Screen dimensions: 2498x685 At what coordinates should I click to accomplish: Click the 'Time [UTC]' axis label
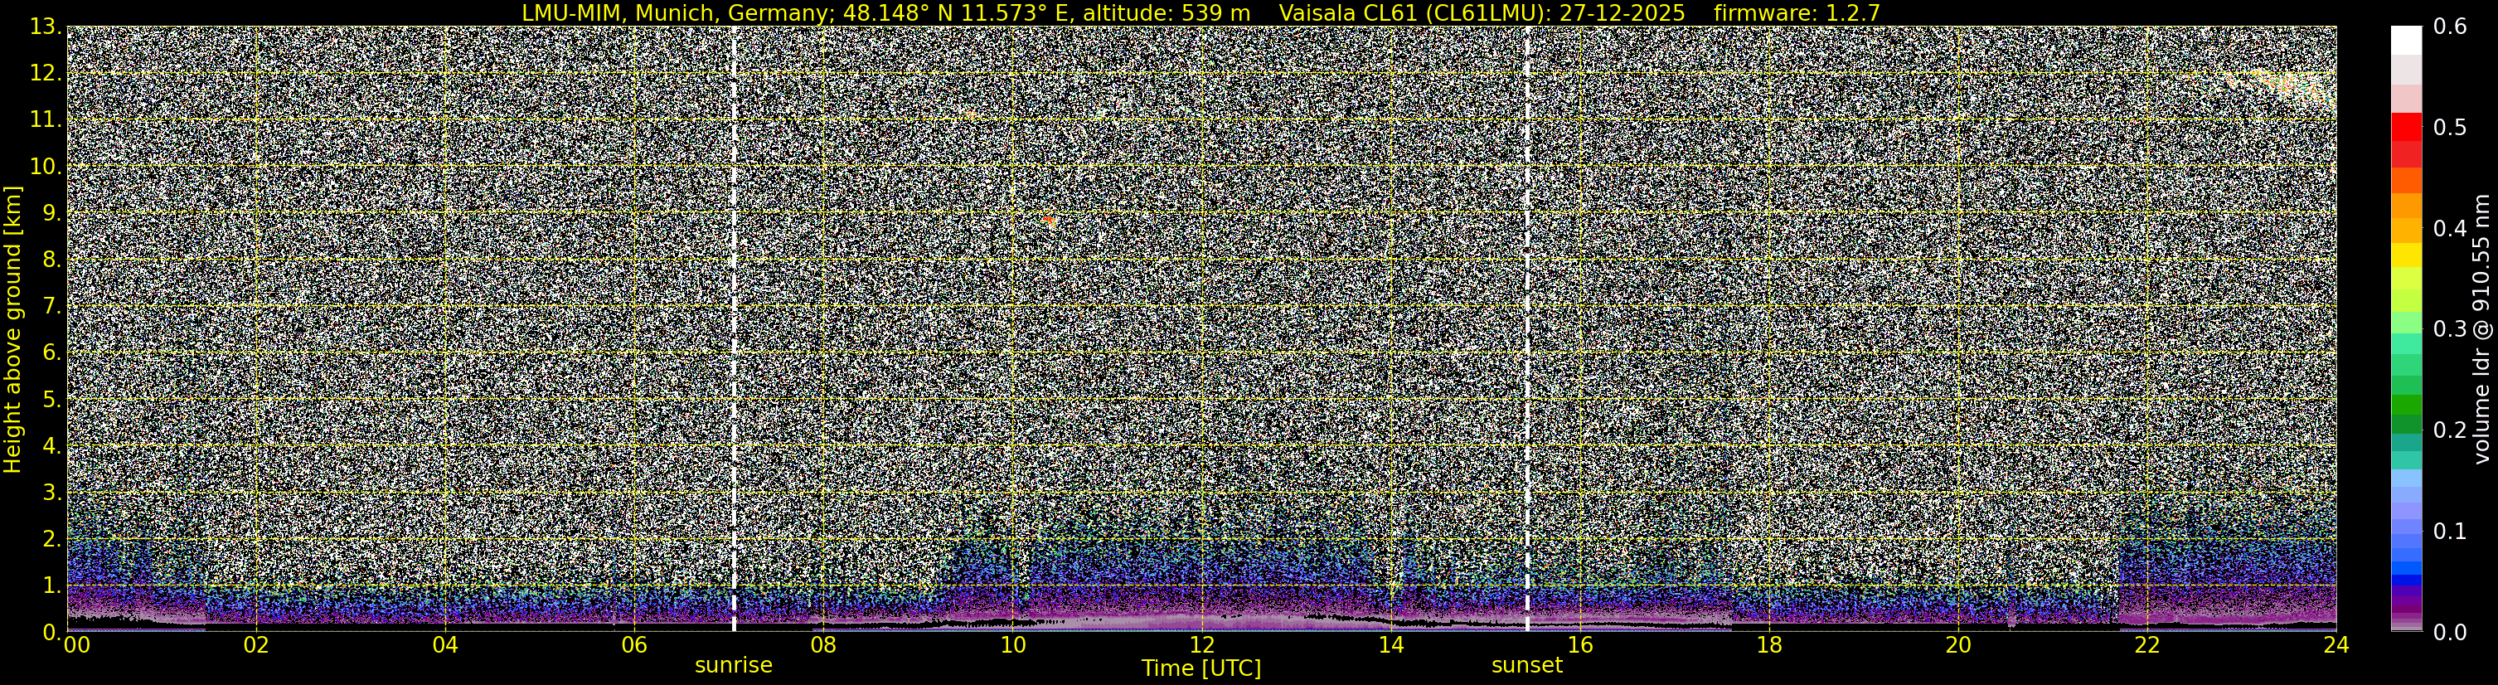point(1201,668)
